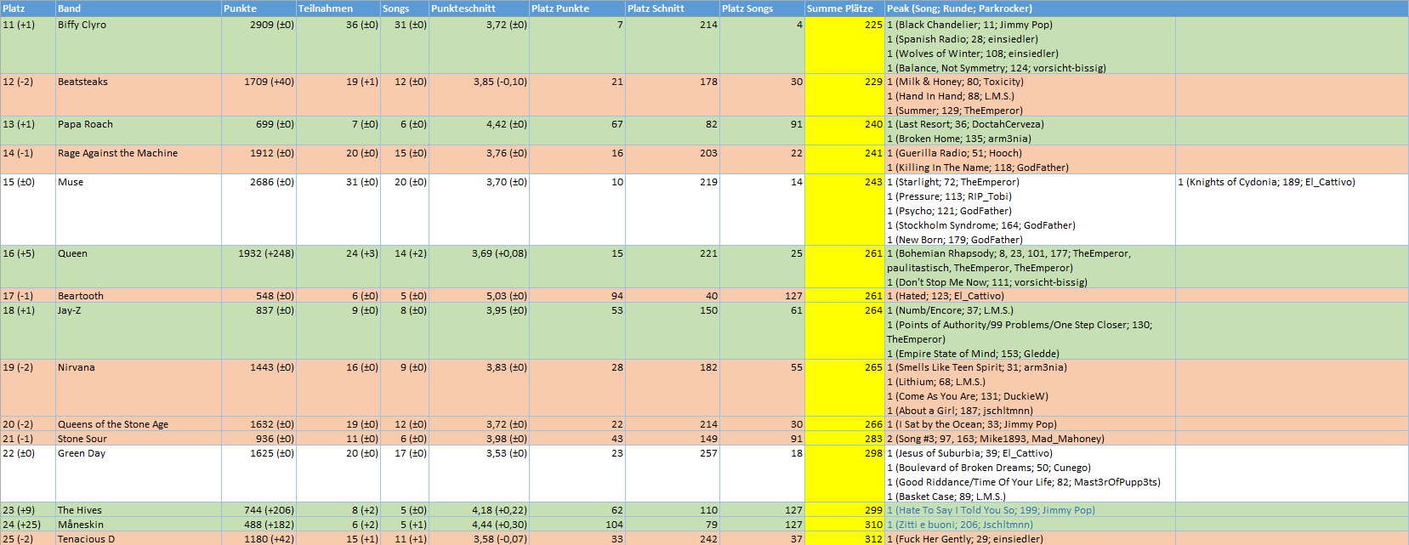Click the 'Platz Schnitt' header cell

pos(673,9)
